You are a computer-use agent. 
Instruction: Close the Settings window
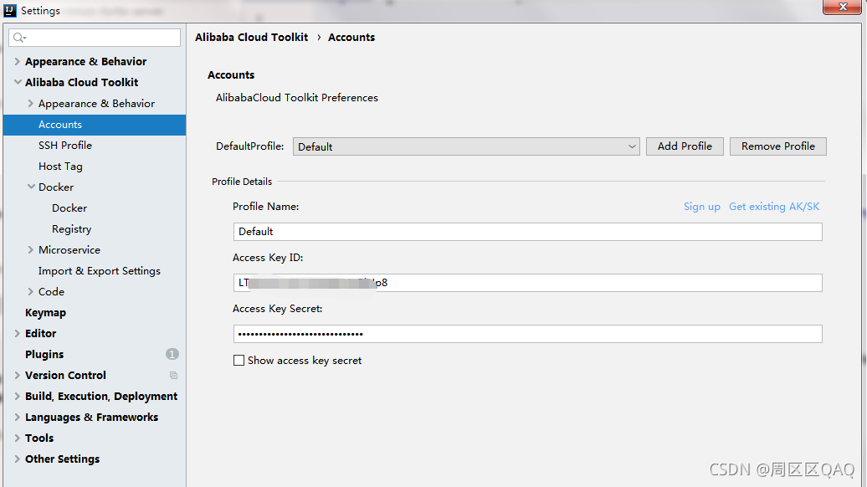pyautogui.click(x=842, y=7)
